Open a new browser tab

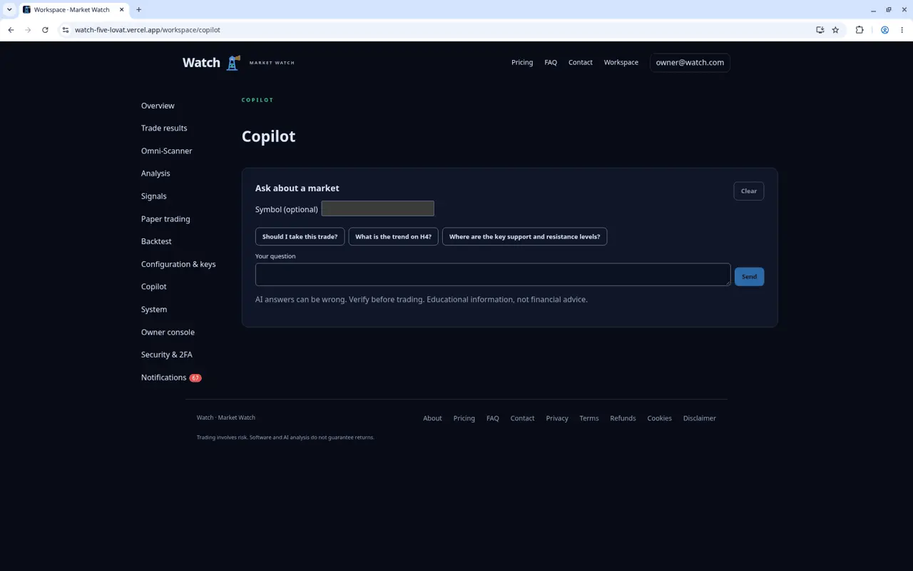(x=138, y=10)
